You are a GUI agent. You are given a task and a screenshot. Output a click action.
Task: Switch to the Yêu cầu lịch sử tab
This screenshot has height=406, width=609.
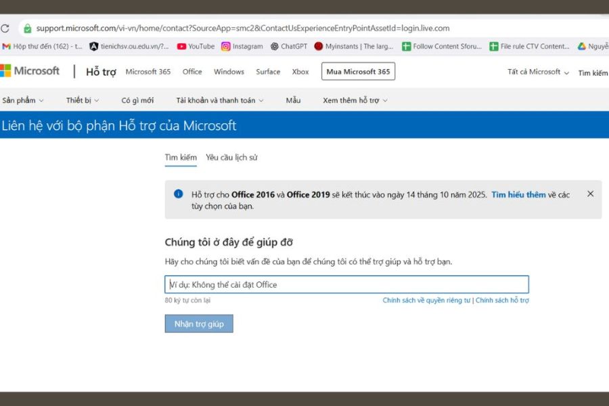click(231, 158)
